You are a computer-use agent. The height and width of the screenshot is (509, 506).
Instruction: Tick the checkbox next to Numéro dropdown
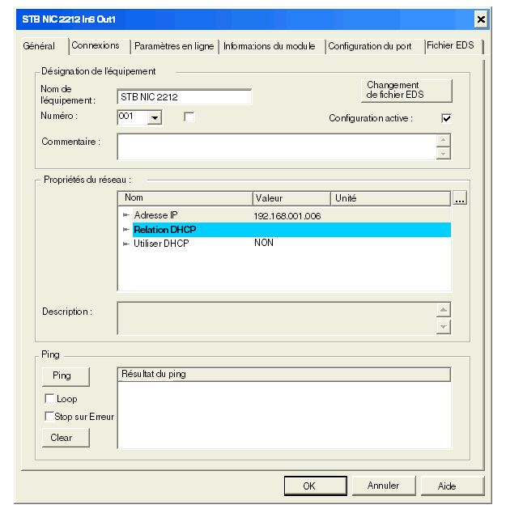[x=189, y=117]
